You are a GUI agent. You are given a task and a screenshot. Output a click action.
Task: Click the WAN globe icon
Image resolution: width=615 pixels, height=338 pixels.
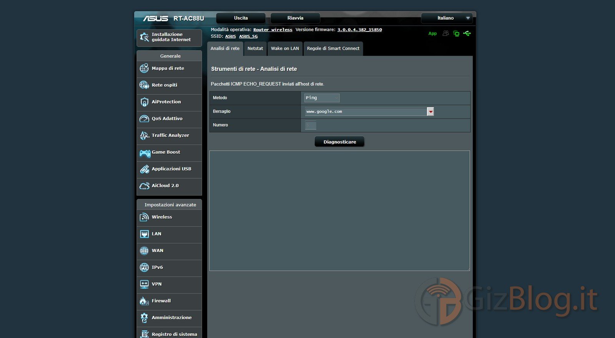tap(144, 251)
